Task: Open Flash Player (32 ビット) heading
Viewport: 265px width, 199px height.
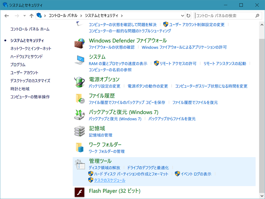Action: coord(115,191)
